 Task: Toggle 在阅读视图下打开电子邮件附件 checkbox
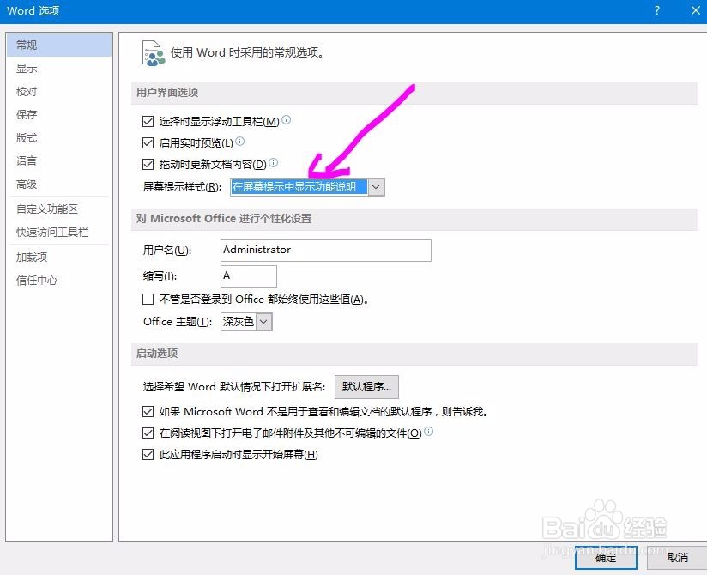[x=148, y=433]
